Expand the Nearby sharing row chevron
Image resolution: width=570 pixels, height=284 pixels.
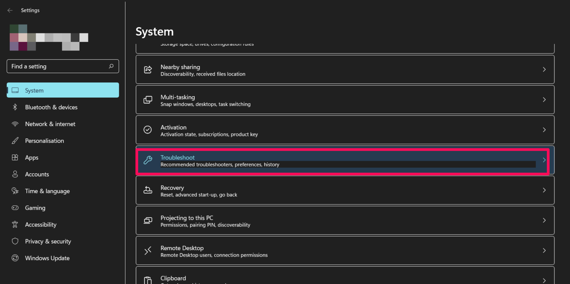coord(544,69)
